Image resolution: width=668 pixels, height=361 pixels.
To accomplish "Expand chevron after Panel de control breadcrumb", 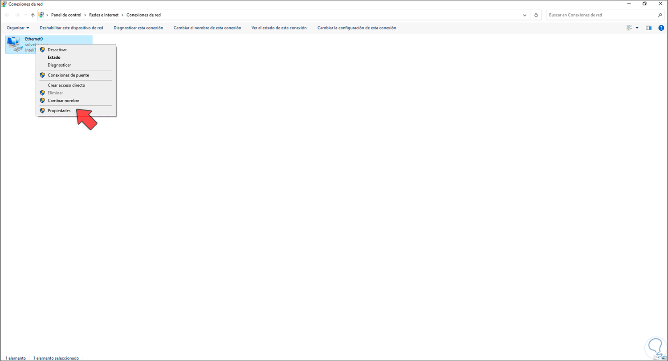I will [86, 15].
